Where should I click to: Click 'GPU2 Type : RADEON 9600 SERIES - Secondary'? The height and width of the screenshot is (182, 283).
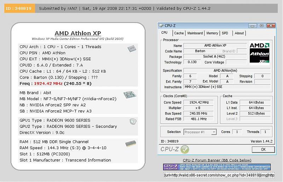tap(68, 126)
